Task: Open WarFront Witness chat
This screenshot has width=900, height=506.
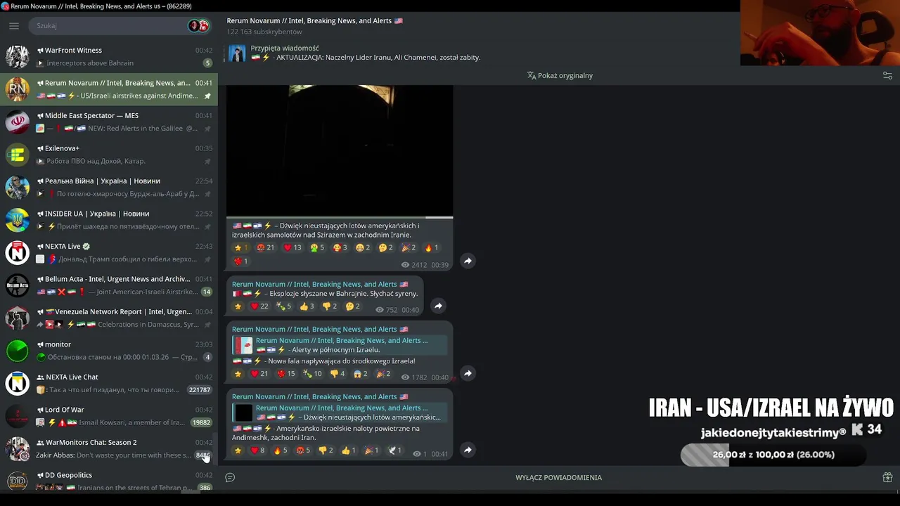Action: pyautogui.click(x=109, y=56)
